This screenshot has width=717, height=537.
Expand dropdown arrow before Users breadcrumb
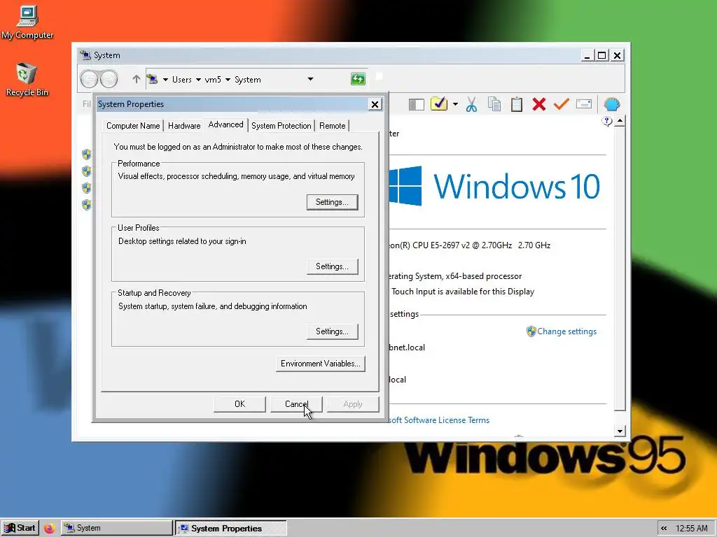coord(165,80)
